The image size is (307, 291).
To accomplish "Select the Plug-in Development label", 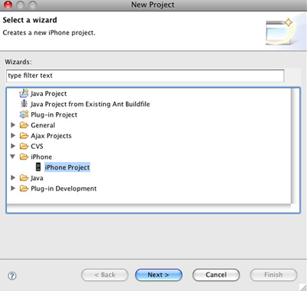I will point(64,189).
